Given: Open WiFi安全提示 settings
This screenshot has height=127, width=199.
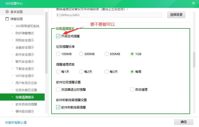Looking at the screenshot, I should pyautogui.click(x=25, y=76).
